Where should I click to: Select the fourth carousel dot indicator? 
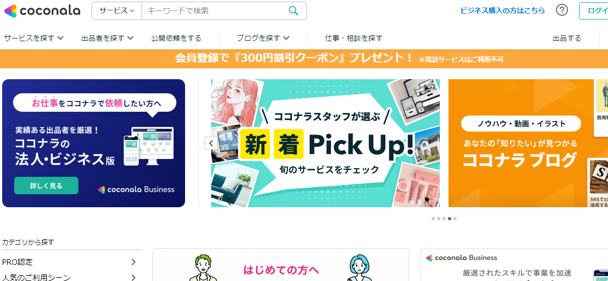coord(450,219)
